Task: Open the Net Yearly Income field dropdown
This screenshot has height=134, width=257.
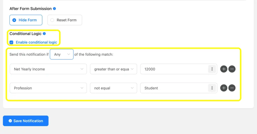Action: coord(48,69)
